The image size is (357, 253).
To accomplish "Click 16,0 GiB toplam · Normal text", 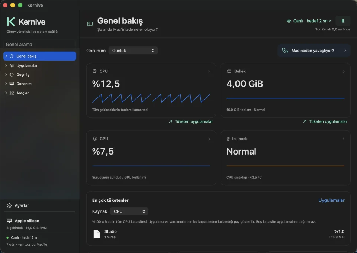I will [246, 110].
